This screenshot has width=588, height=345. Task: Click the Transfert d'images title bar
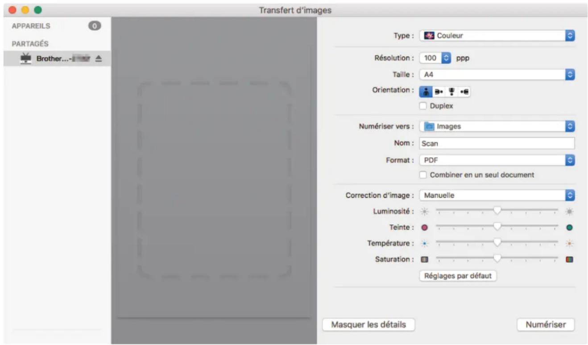tap(295, 10)
